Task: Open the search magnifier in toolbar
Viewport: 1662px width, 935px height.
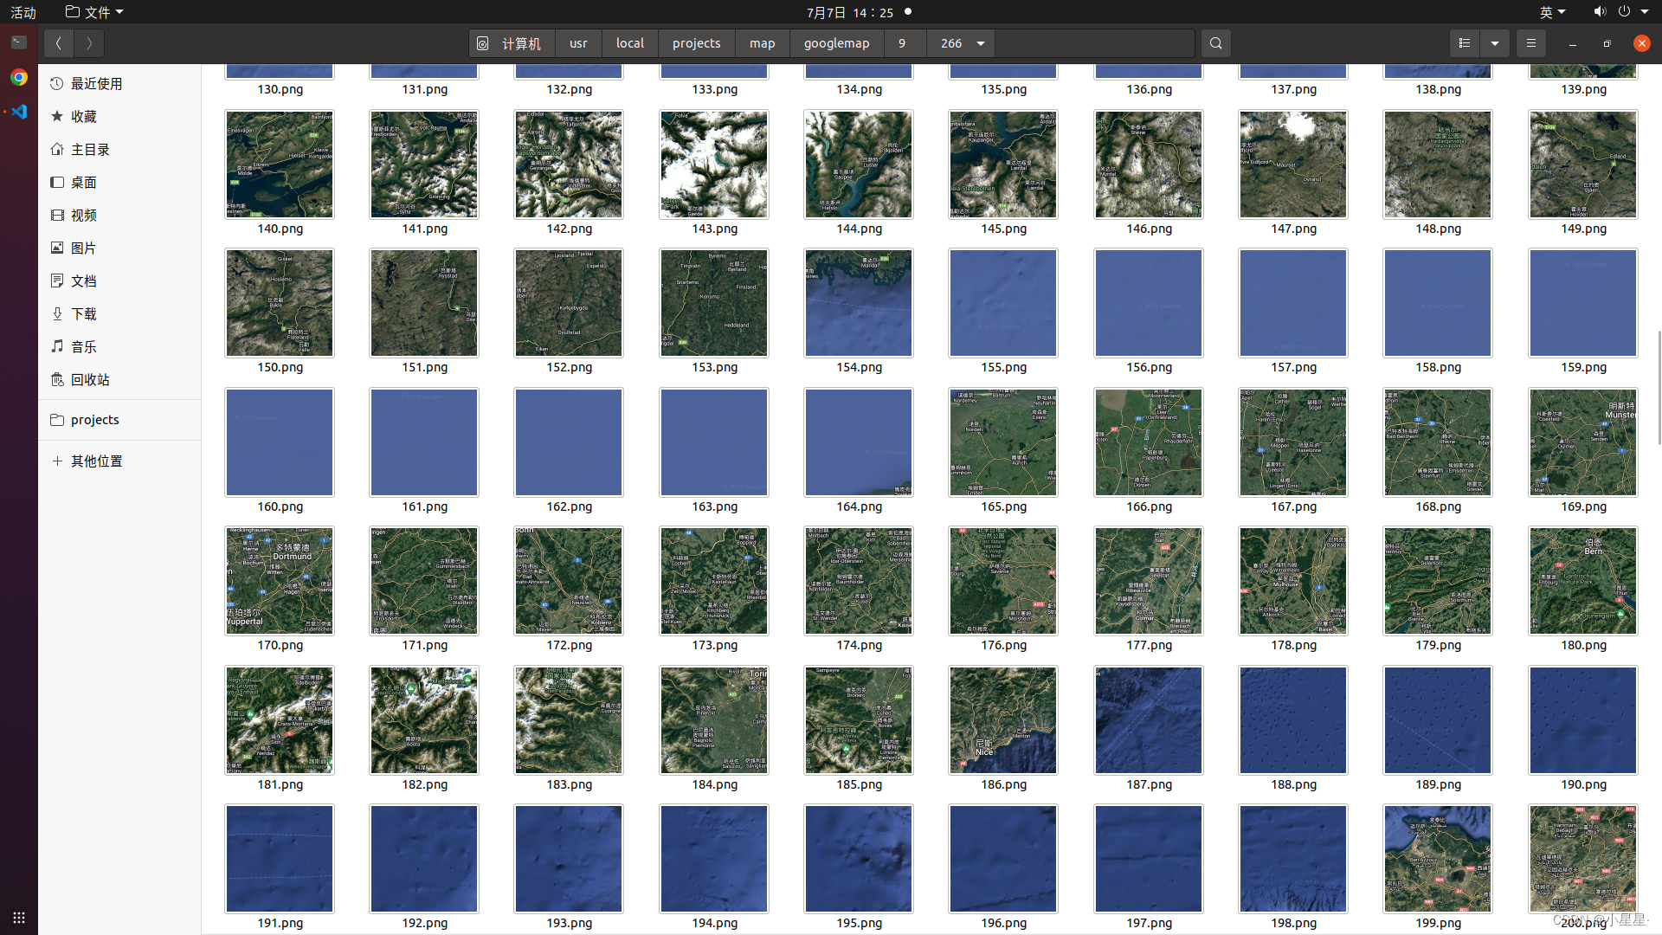Action: tap(1215, 43)
